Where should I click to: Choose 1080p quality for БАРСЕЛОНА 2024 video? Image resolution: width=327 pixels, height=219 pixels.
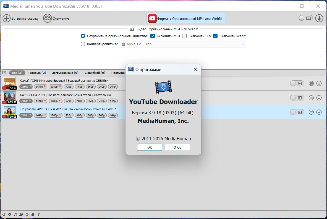tap(56, 101)
